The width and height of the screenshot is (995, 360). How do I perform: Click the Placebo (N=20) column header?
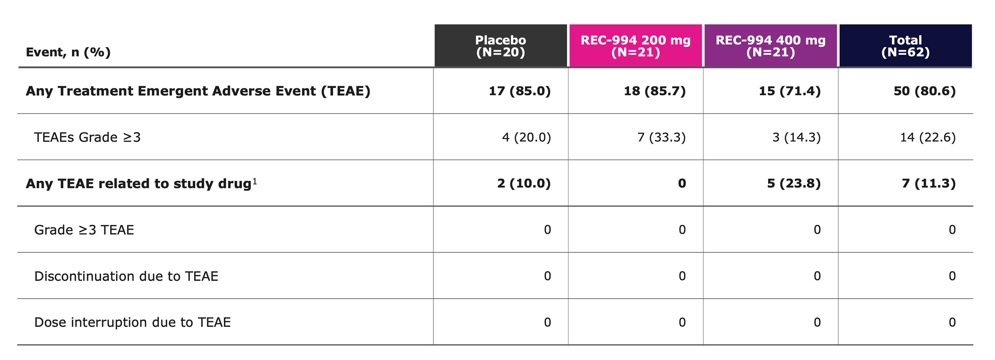500,46
